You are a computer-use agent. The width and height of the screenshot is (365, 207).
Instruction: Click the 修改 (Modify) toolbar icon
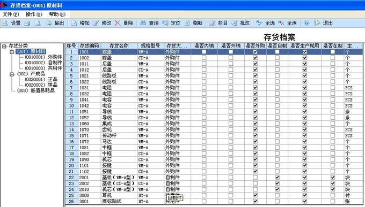pos(96,23)
